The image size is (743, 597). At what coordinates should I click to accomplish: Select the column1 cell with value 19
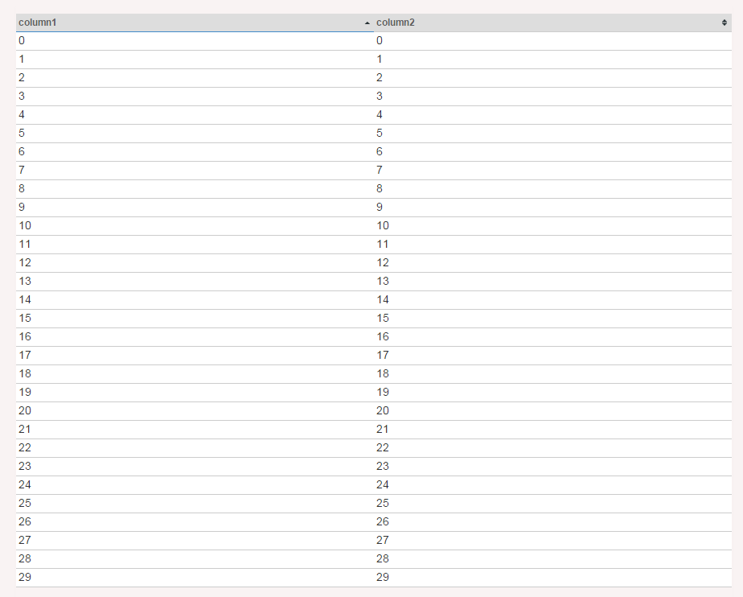tap(195, 393)
